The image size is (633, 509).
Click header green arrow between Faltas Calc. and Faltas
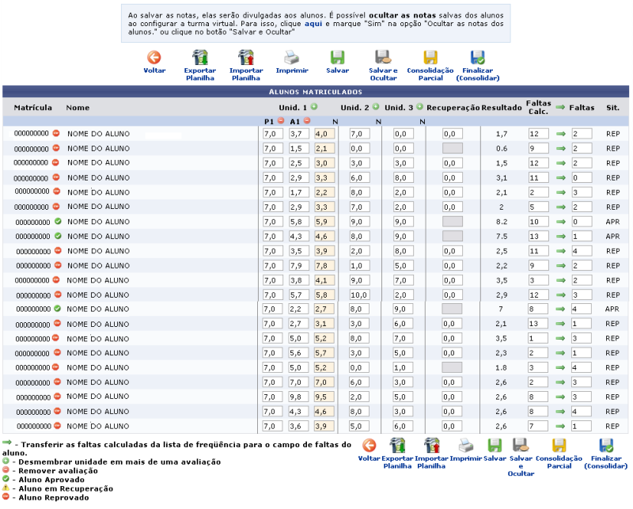[560, 107]
